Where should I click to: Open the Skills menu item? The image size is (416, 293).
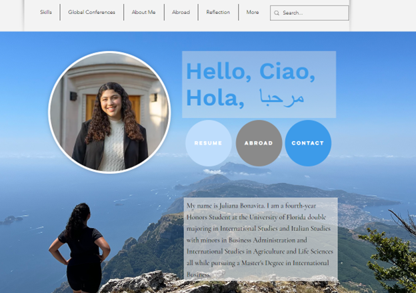point(46,12)
